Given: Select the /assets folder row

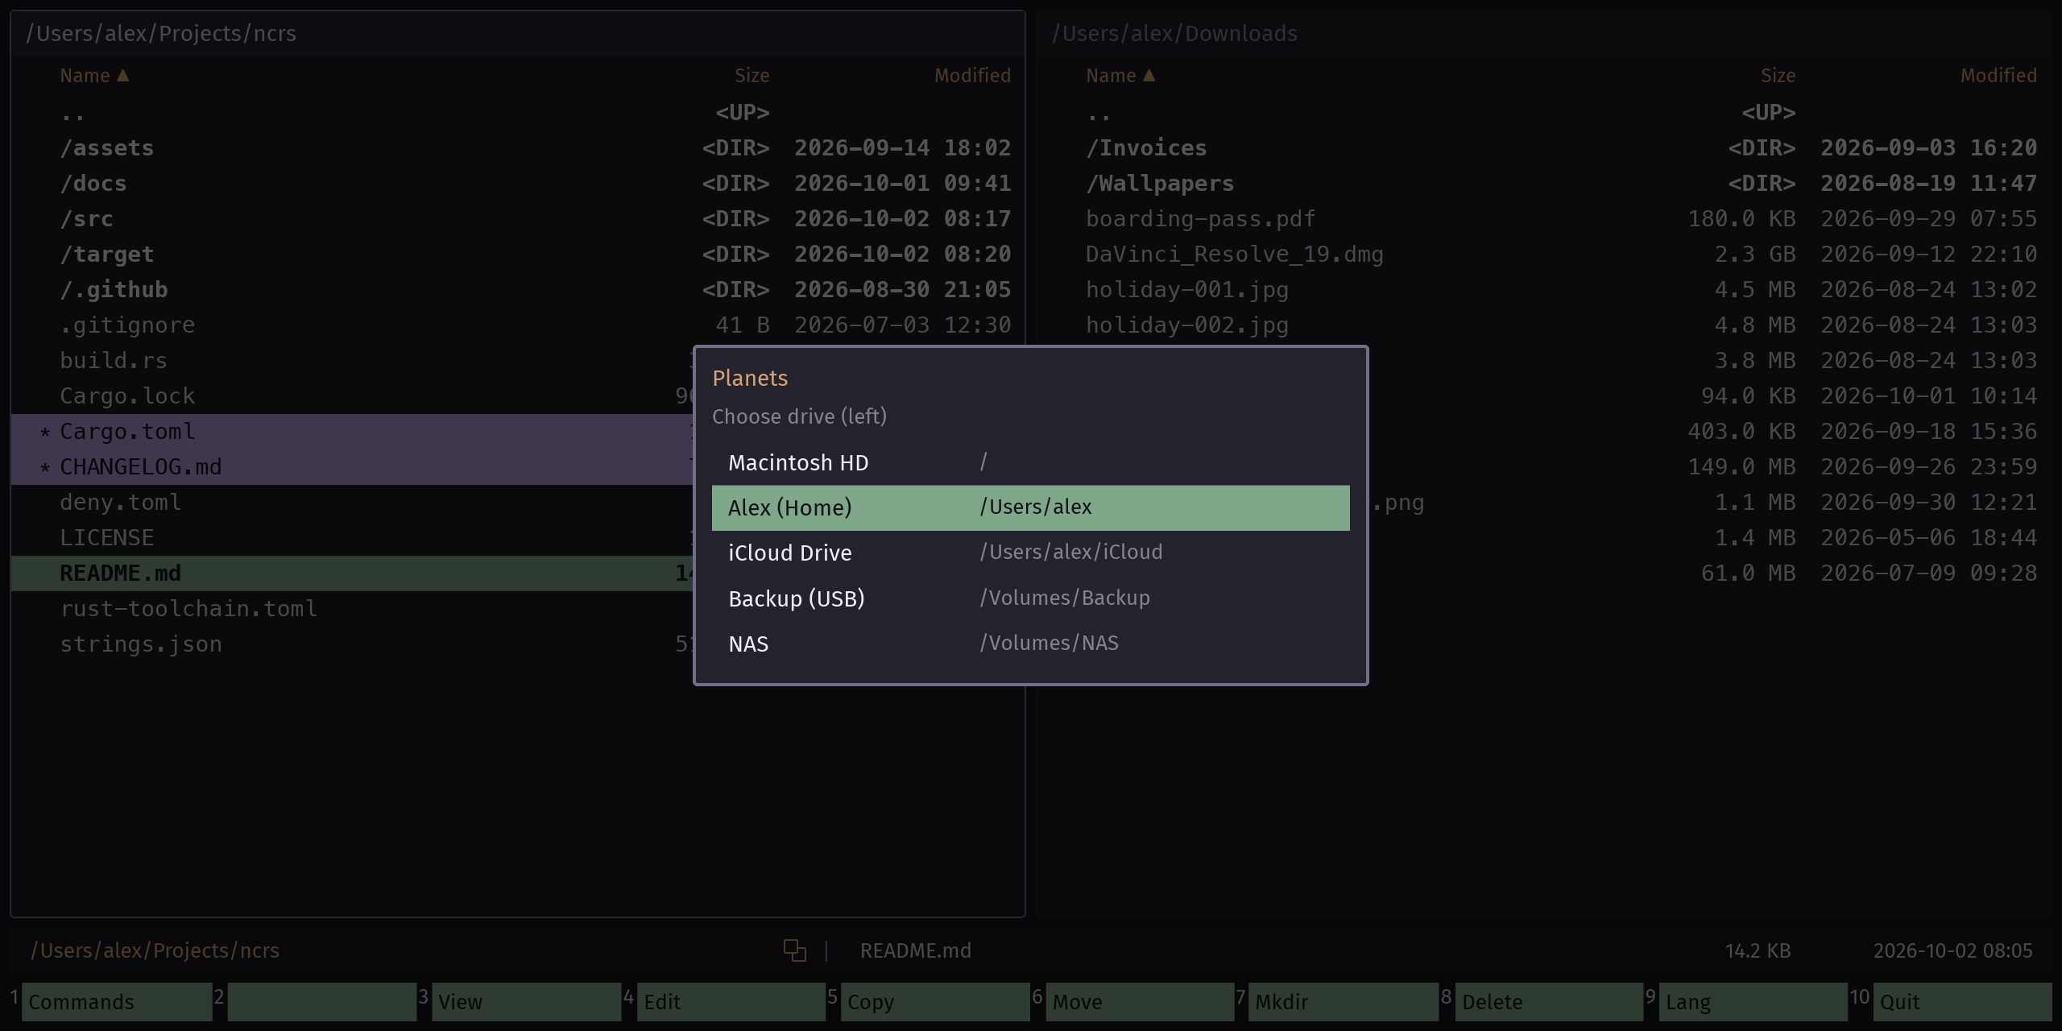Looking at the screenshot, I should pyautogui.click(x=517, y=148).
